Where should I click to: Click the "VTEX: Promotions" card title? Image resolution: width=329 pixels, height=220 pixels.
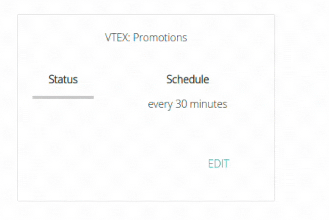146,38
